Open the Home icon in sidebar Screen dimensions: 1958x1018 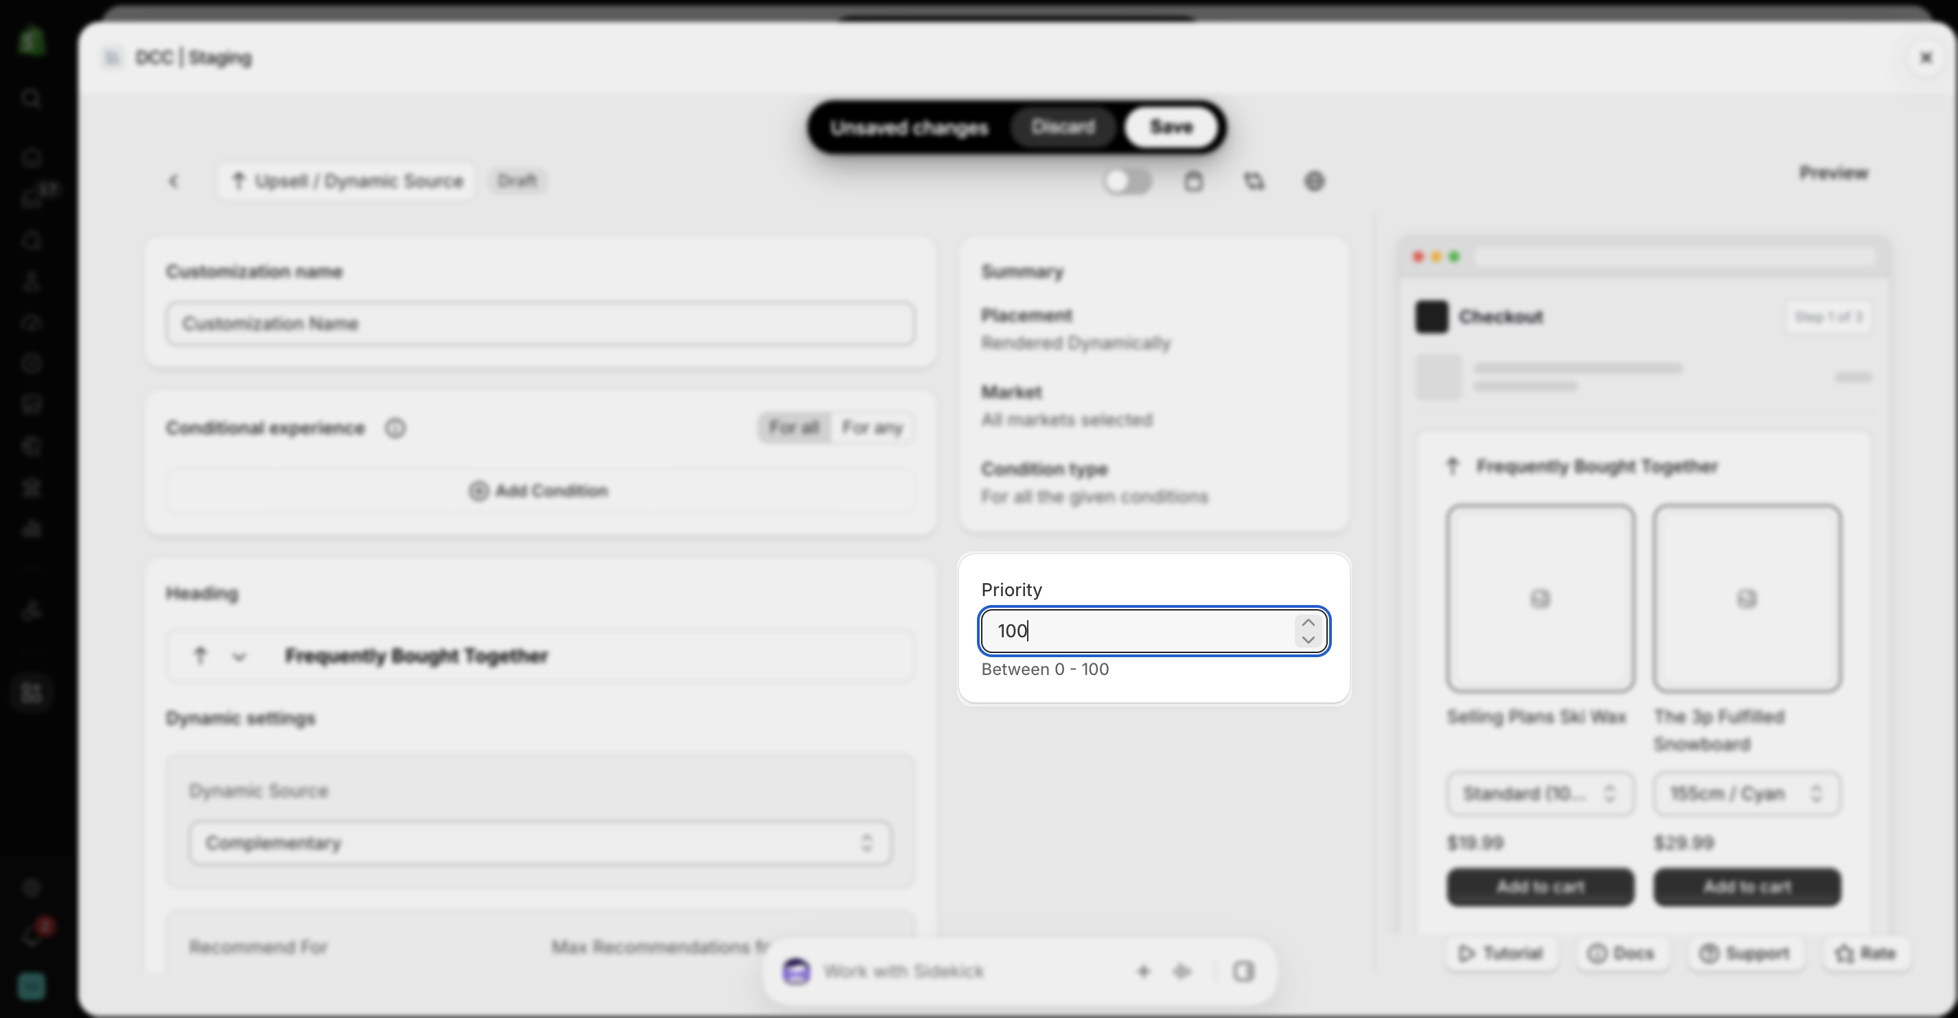click(x=31, y=157)
